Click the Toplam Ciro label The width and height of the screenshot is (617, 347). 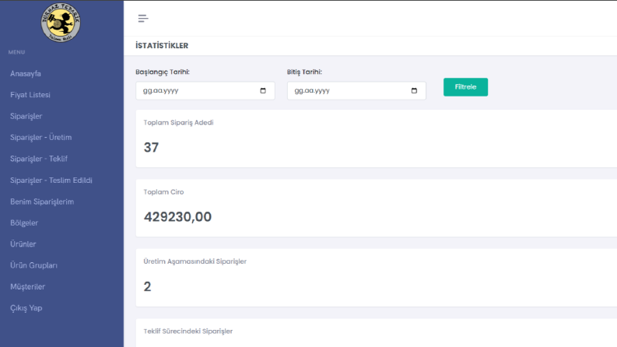[163, 192]
